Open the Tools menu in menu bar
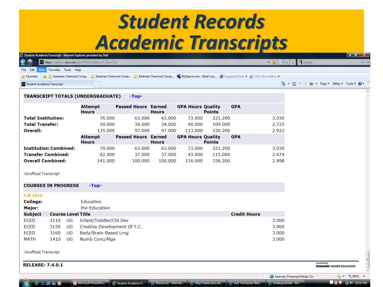This screenshot has width=383, height=287. click(67, 70)
